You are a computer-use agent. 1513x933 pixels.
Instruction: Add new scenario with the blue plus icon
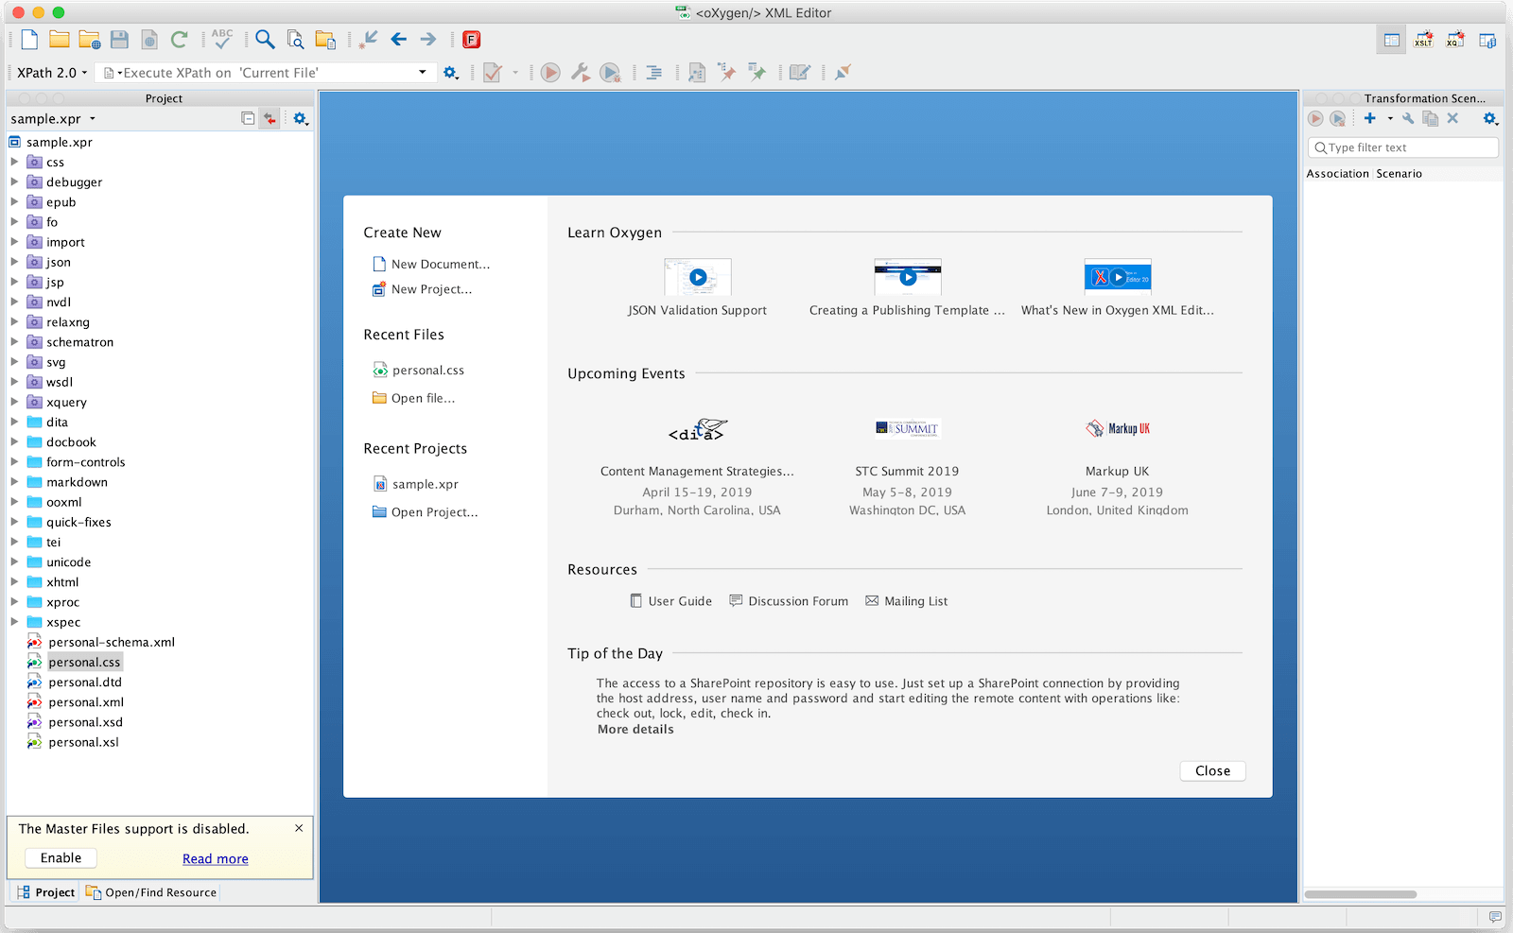point(1369,118)
